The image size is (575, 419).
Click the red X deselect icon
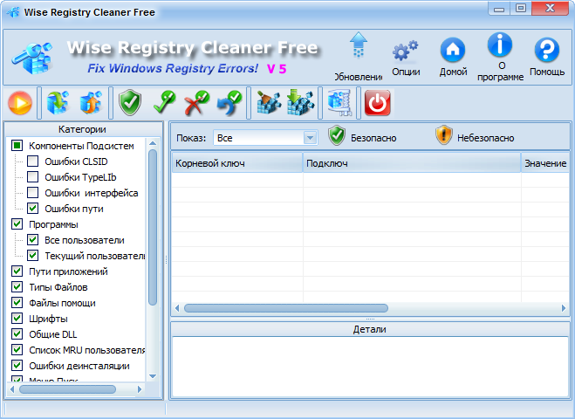[x=196, y=103]
